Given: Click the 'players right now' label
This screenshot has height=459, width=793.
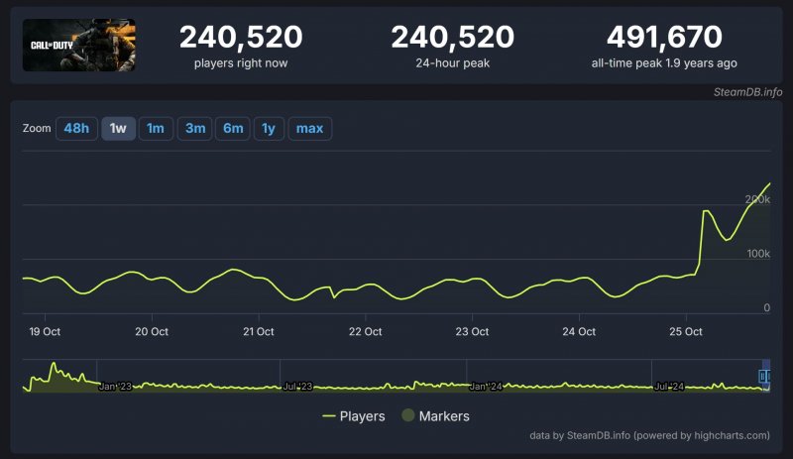Looking at the screenshot, I should pyautogui.click(x=241, y=63).
